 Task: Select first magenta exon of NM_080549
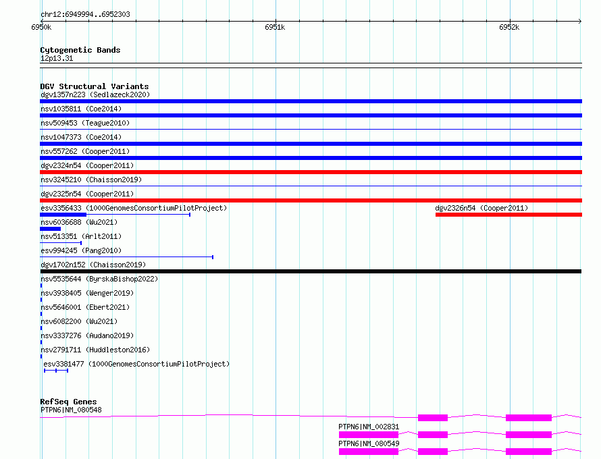click(x=369, y=452)
